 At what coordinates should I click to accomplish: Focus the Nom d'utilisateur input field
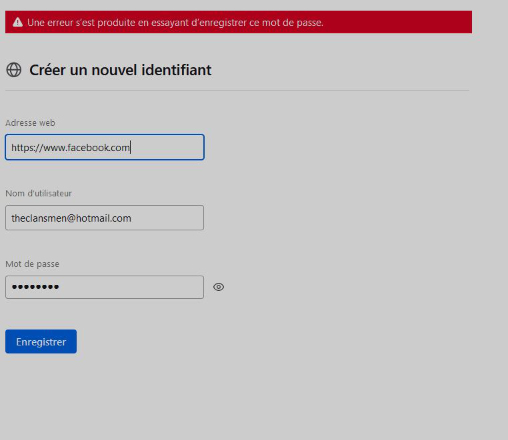pos(105,218)
